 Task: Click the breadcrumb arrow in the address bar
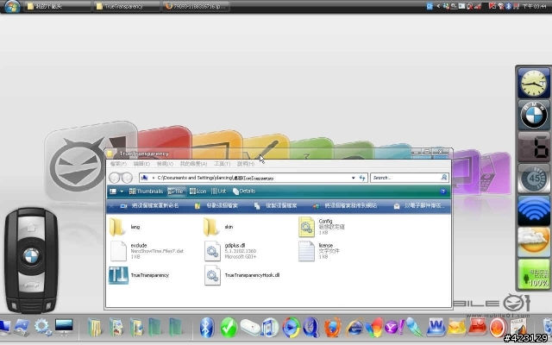click(154, 179)
